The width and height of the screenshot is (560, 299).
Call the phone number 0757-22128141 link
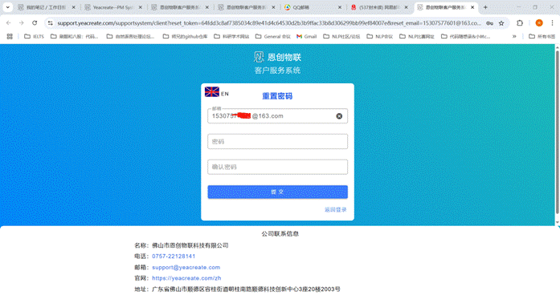tap(174, 257)
